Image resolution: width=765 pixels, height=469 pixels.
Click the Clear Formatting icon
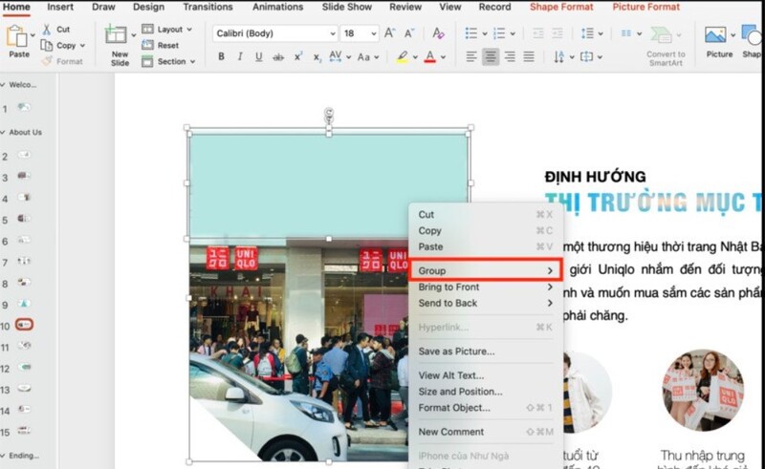click(438, 33)
